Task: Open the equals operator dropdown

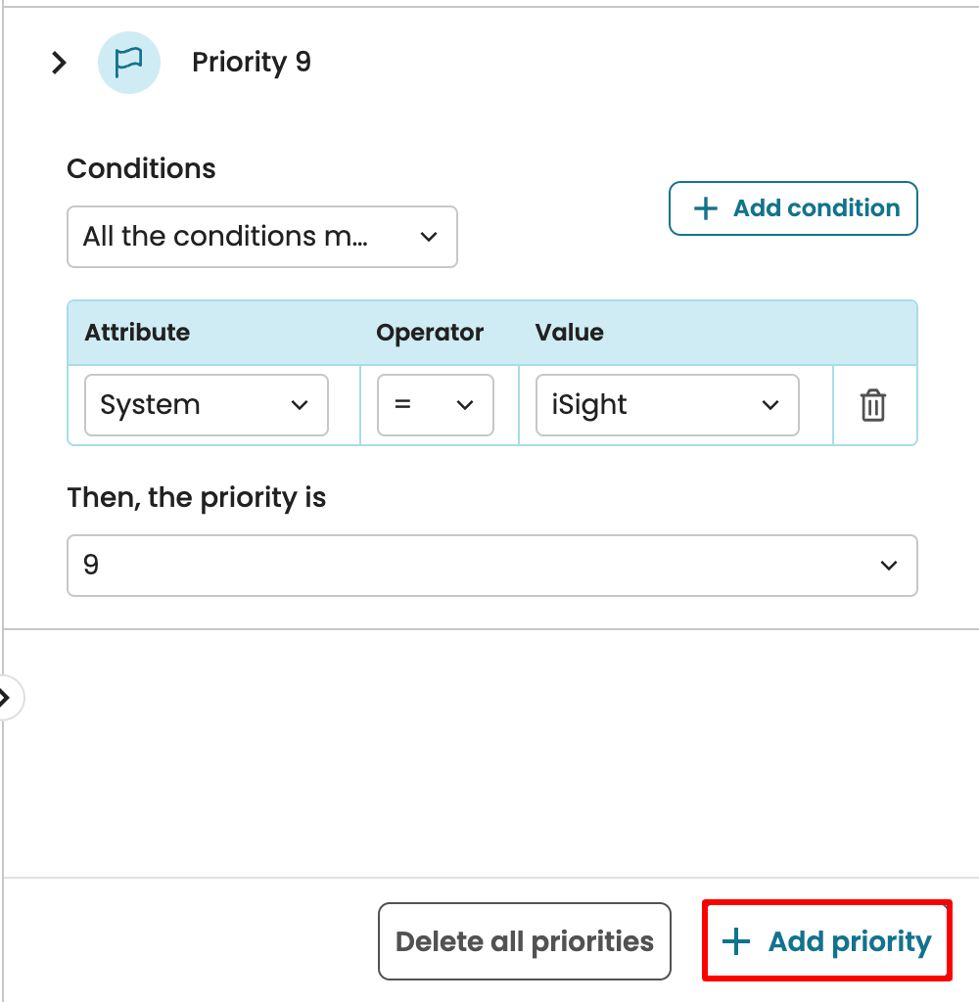Action: point(435,405)
